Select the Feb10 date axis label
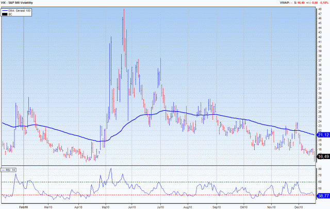The width and height of the screenshot is (330, 209). [22, 206]
